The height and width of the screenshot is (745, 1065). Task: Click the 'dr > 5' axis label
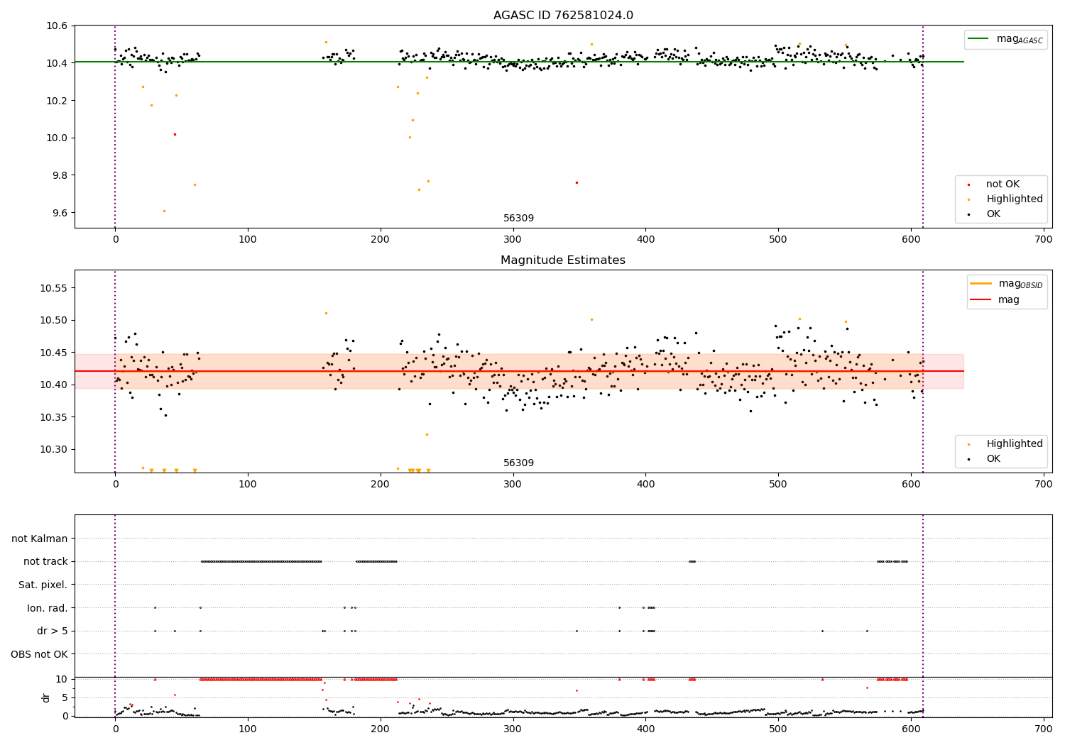pyautogui.click(x=53, y=631)
